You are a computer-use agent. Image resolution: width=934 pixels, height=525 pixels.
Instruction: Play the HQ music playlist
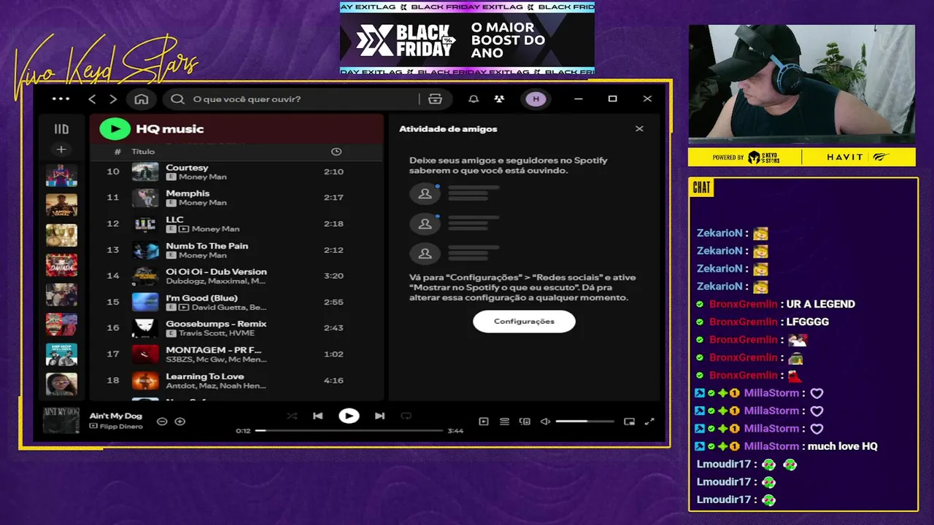click(x=115, y=129)
